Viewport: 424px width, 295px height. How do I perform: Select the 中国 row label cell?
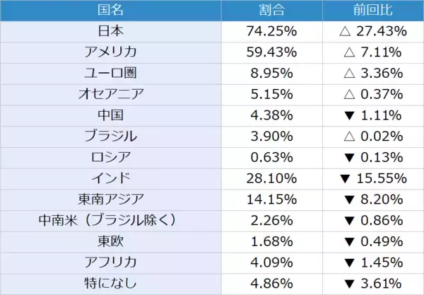111,115
